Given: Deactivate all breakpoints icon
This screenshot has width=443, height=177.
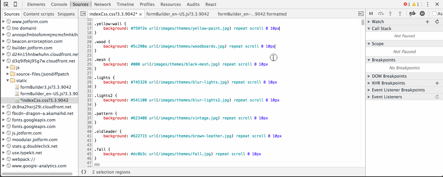Looking at the screenshot, I should [412, 13].
